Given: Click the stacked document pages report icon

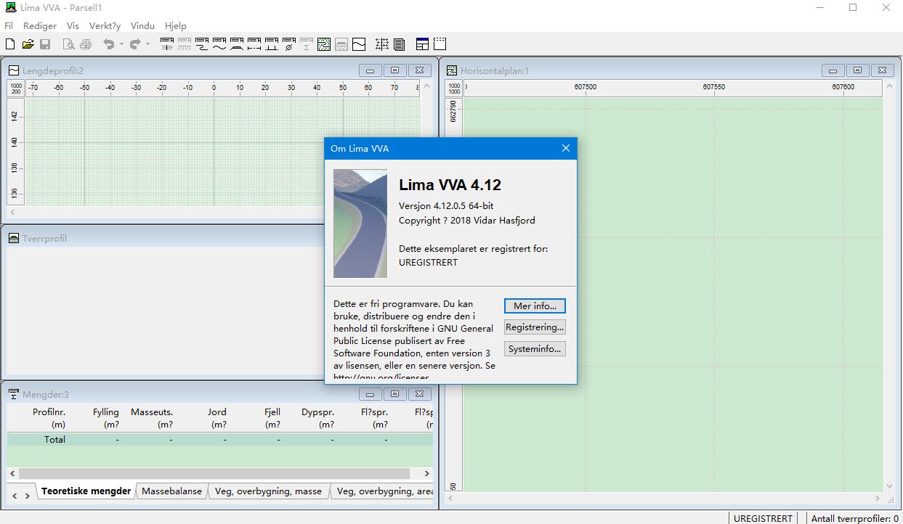Looking at the screenshot, I should 400,44.
